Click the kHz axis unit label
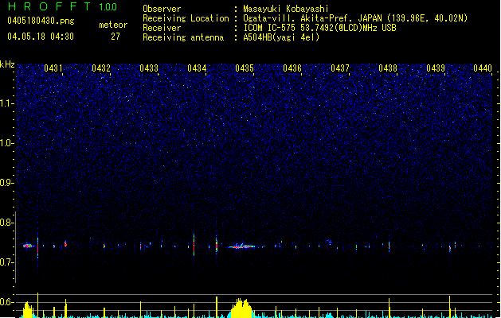 coord(7,64)
